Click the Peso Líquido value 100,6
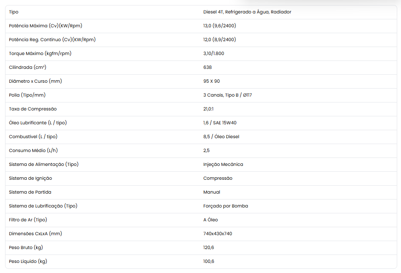 click(x=208, y=262)
